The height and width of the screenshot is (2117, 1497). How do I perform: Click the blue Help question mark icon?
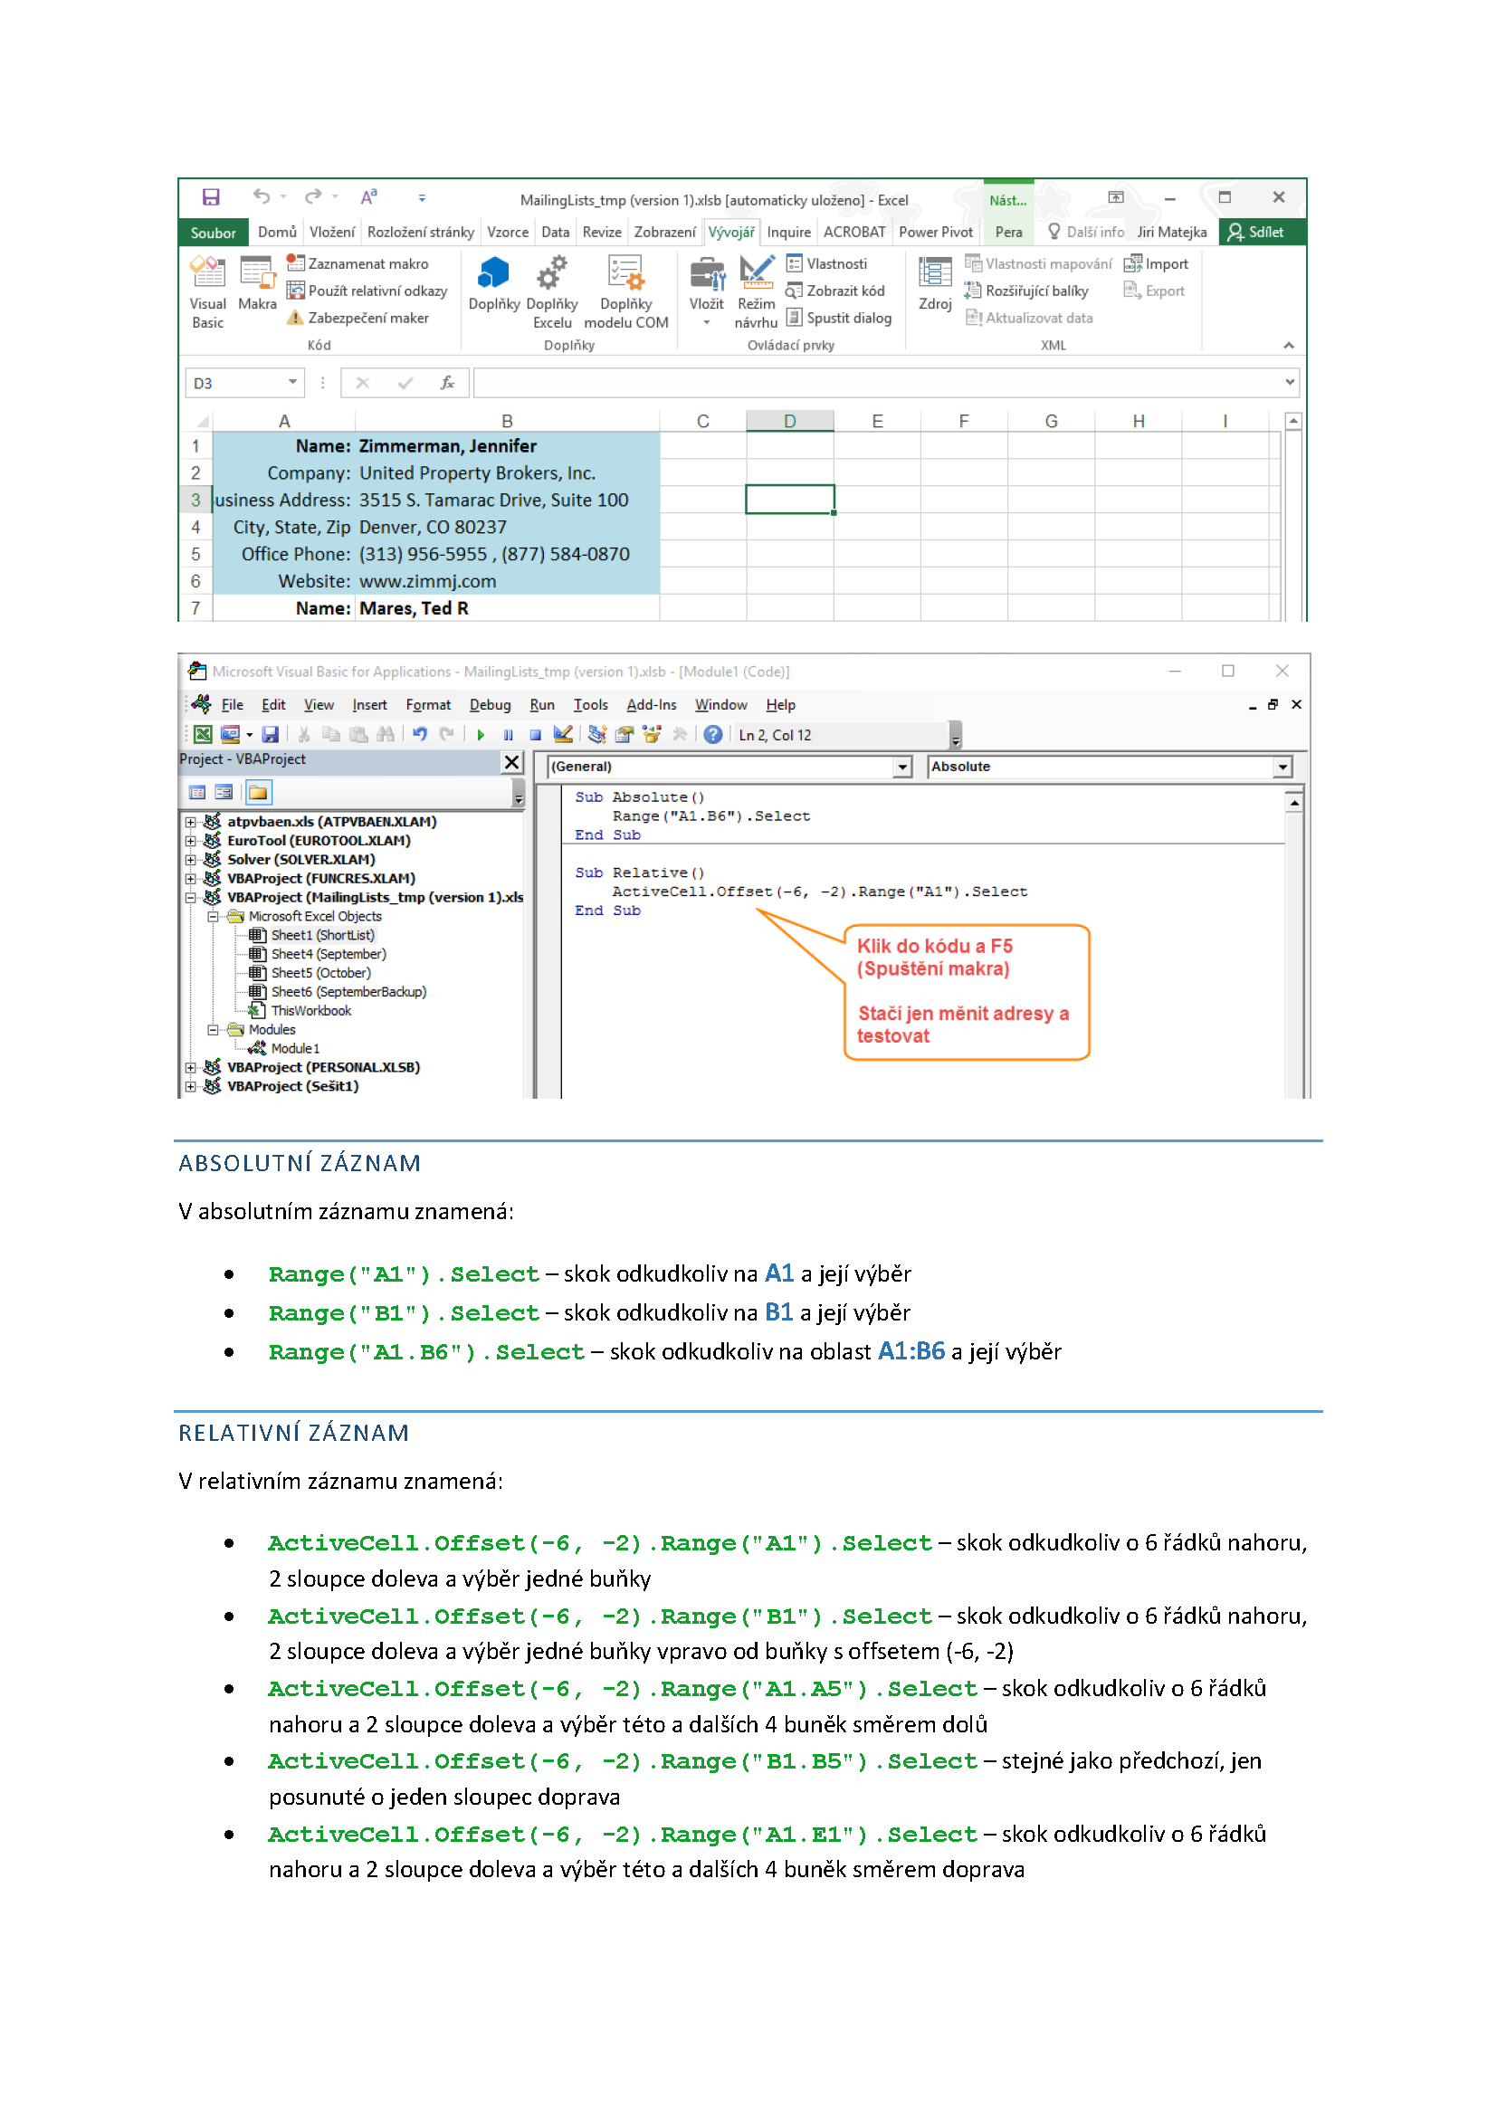tap(712, 735)
